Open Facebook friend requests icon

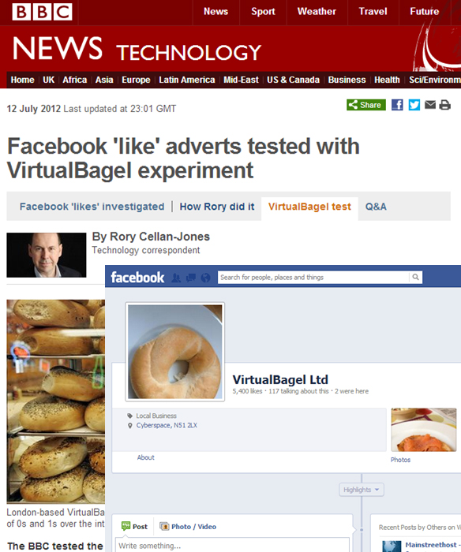(x=176, y=278)
